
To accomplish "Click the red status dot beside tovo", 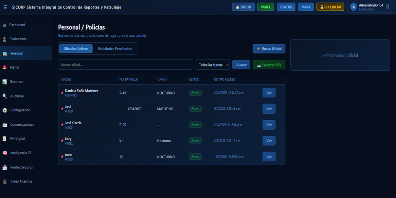I will tap(62, 157).
